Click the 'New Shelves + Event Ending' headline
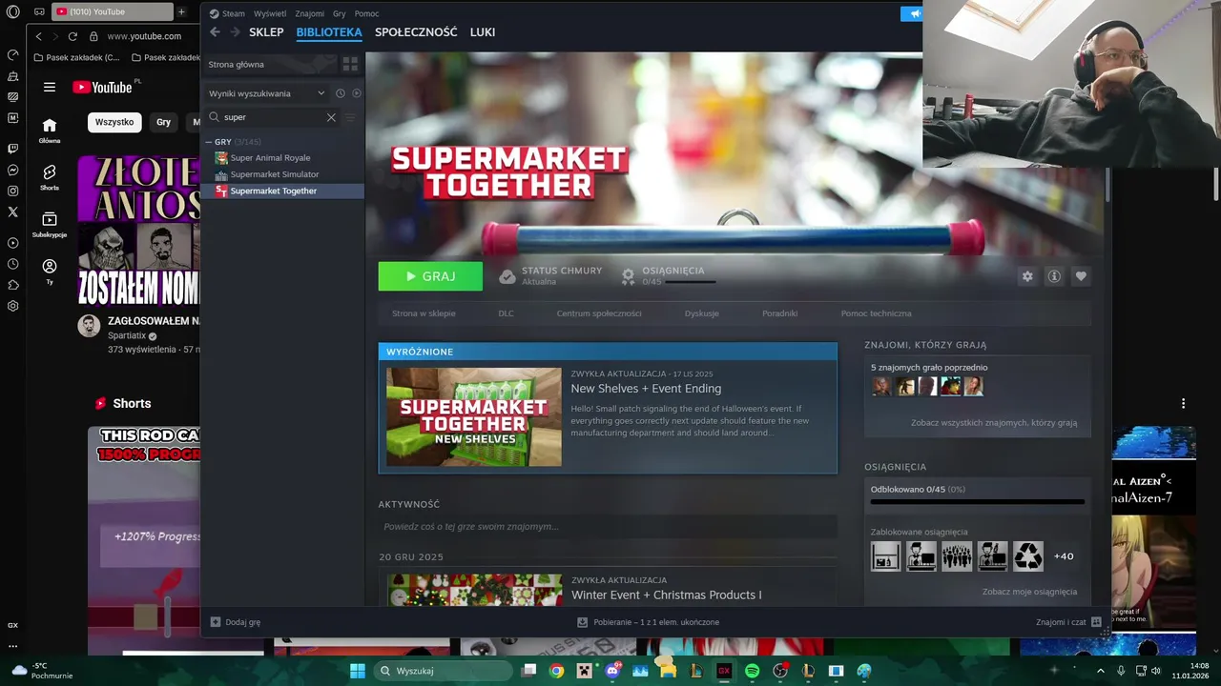This screenshot has width=1221, height=686. click(x=646, y=389)
